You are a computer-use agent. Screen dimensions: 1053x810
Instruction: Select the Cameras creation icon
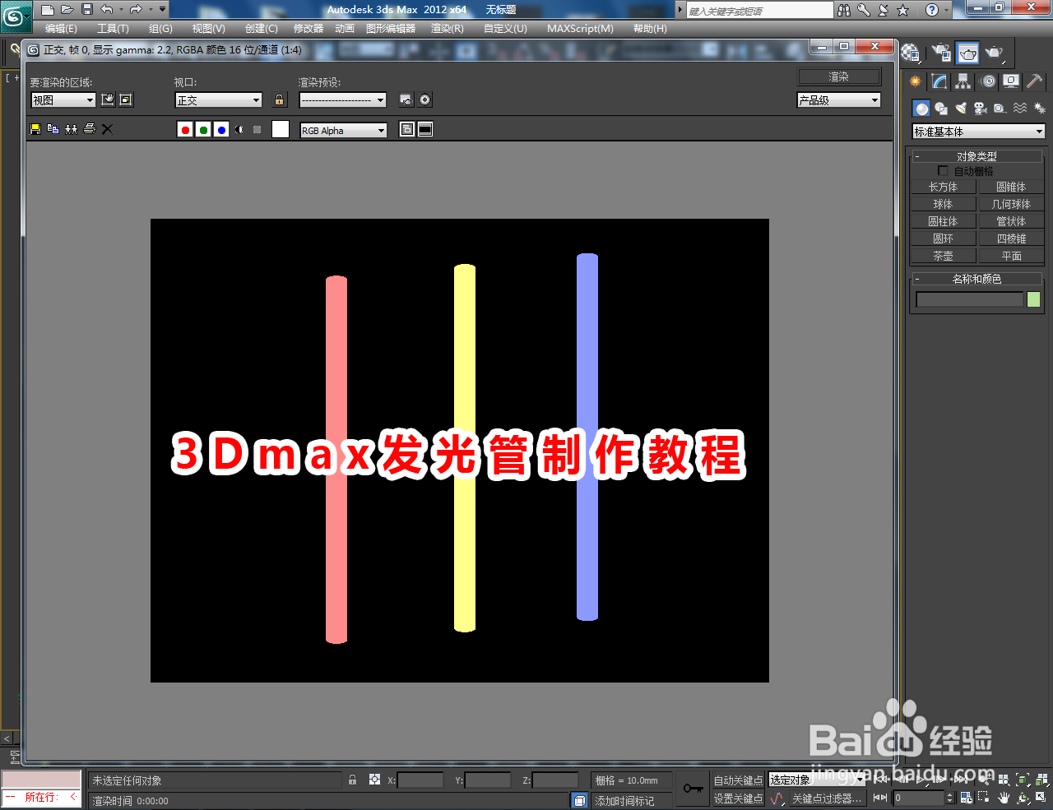[981, 109]
